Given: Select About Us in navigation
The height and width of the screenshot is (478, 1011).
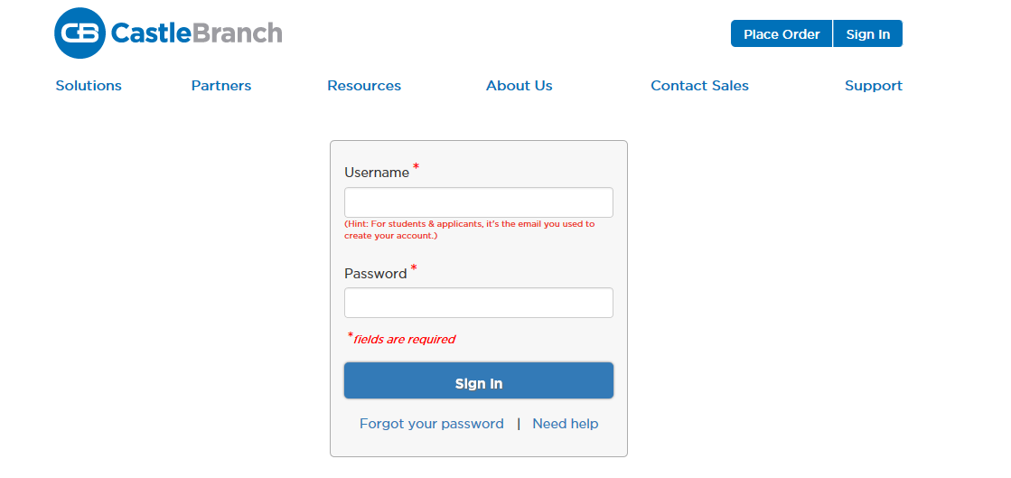Looking at the screenshot, I should (x=520, y=86).
